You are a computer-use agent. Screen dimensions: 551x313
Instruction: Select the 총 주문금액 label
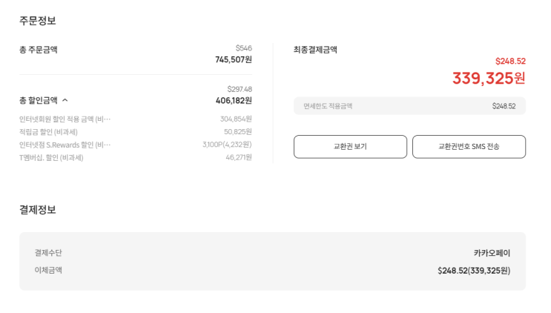point(39,50)
